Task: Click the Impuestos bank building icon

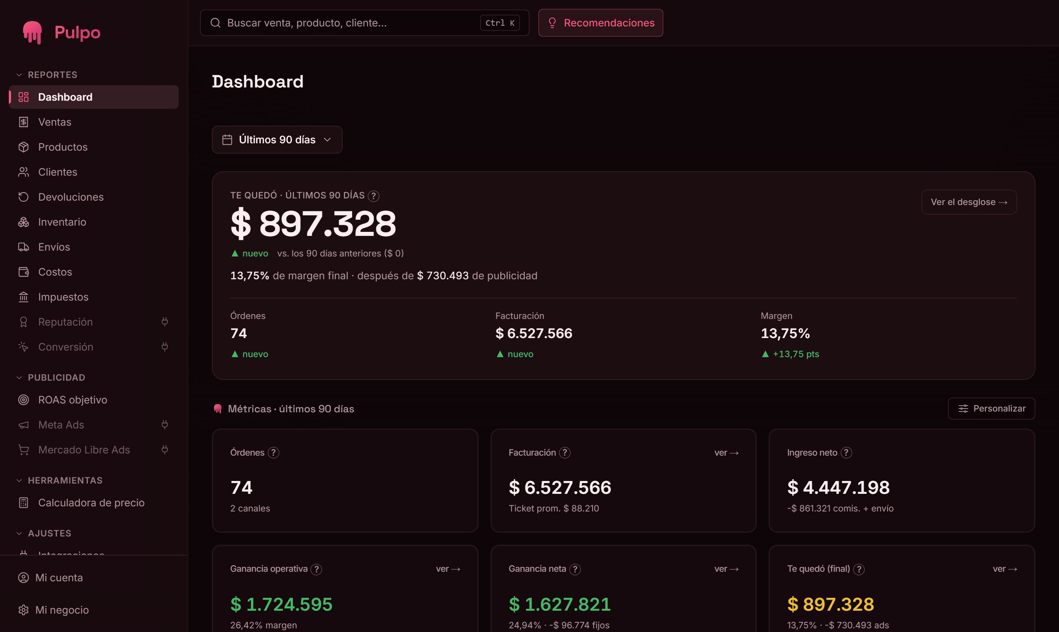Action: (24, 297)
